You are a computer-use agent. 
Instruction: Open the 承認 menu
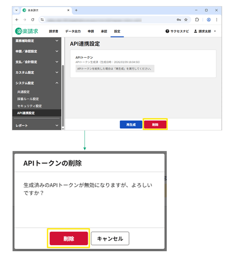pos(104,32)
